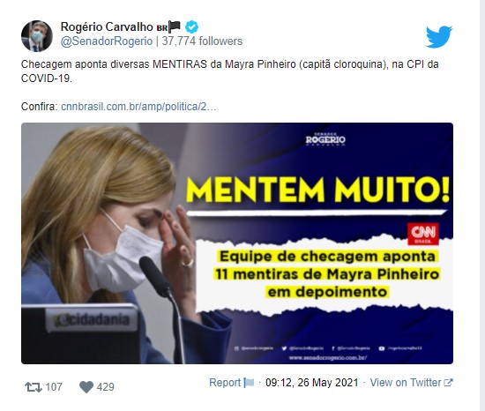Click the retweet arrows icon
Image resolution: width=485 pixels, height=411 pixels.
tap(34, 387)
